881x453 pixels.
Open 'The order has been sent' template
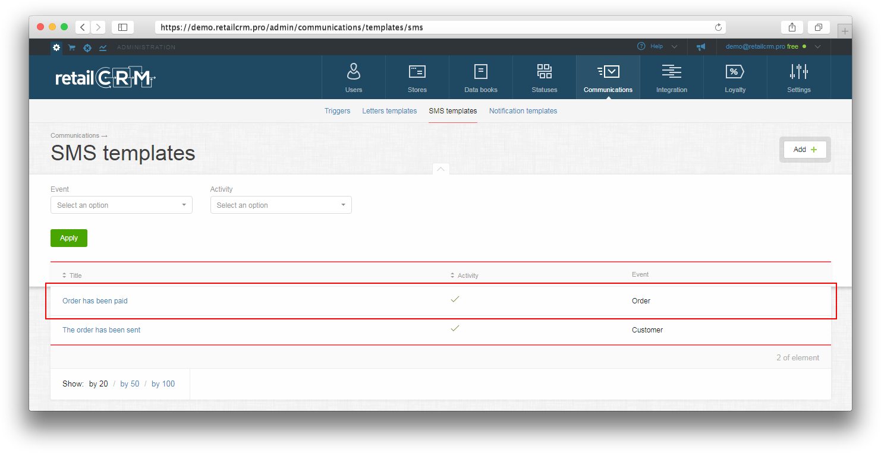click(x=102, y=330)
